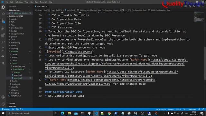Open the Manage gear icon
This screenshot has height=116, width=206.
click(x=3, y=104)
